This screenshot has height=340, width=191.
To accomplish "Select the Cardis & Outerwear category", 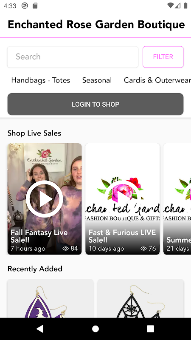I will coord(157,80).
